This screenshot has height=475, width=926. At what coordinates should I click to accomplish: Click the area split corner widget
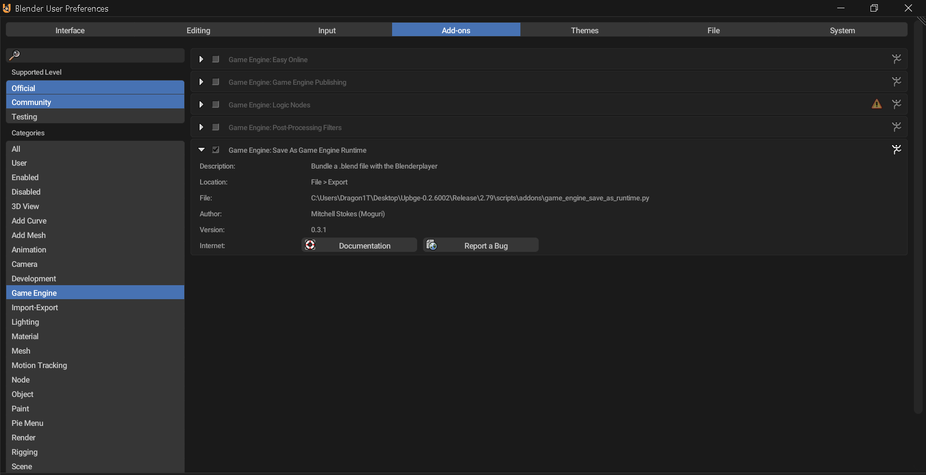[921, 21]
